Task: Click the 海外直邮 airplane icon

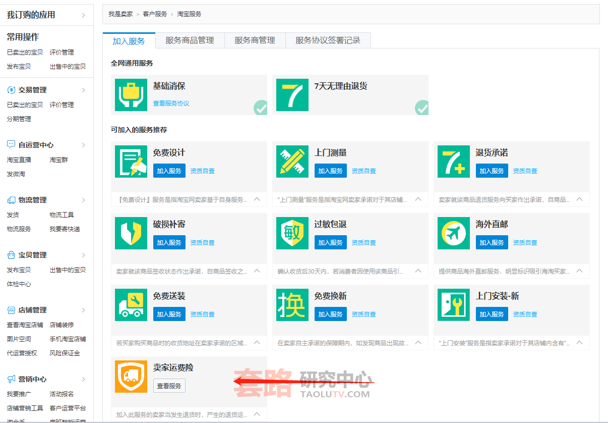Action: (454, 233)
